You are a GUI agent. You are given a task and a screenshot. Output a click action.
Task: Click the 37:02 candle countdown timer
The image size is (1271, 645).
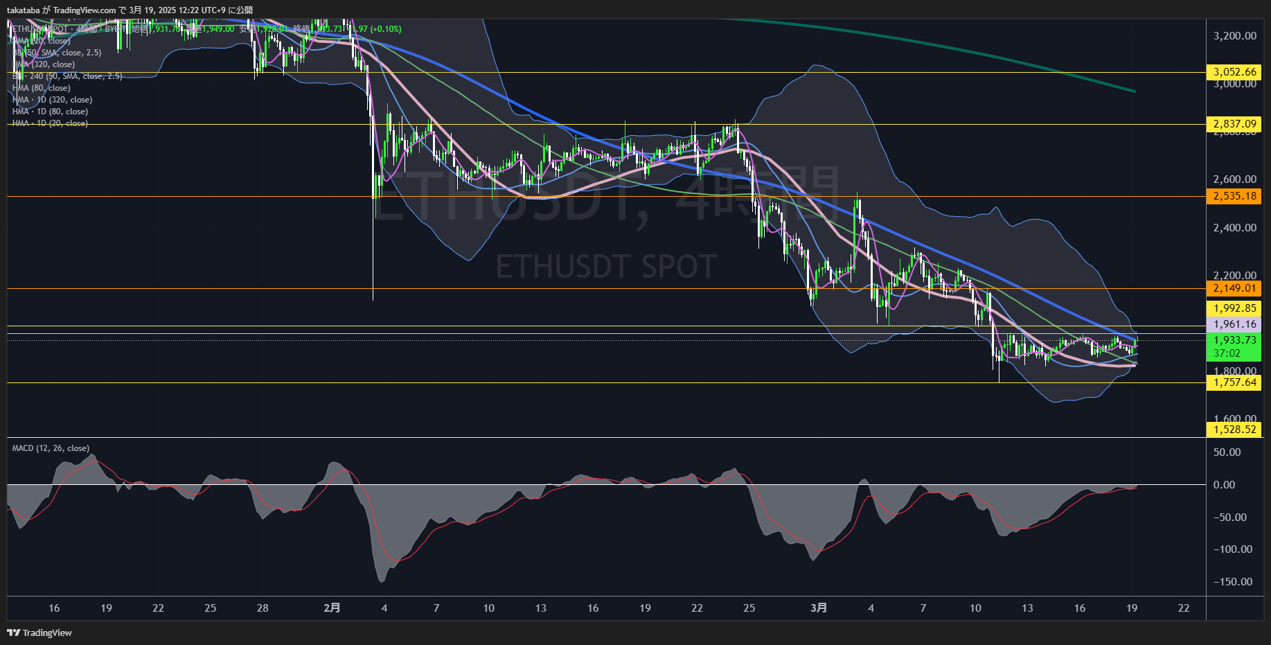(x=1227, y=353)
